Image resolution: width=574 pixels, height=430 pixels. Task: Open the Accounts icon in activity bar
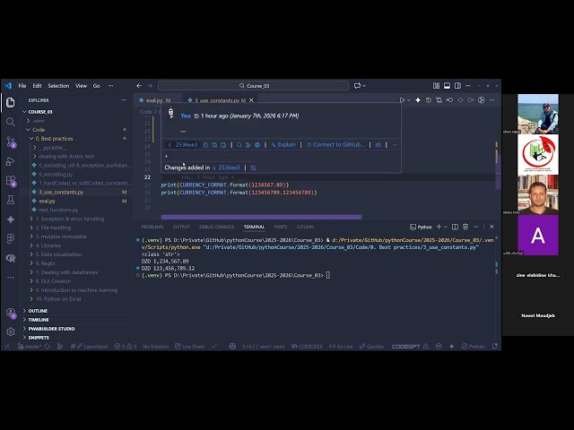point(10,313)
